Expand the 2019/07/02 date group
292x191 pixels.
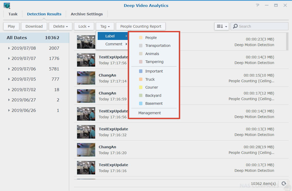point(9,90)
